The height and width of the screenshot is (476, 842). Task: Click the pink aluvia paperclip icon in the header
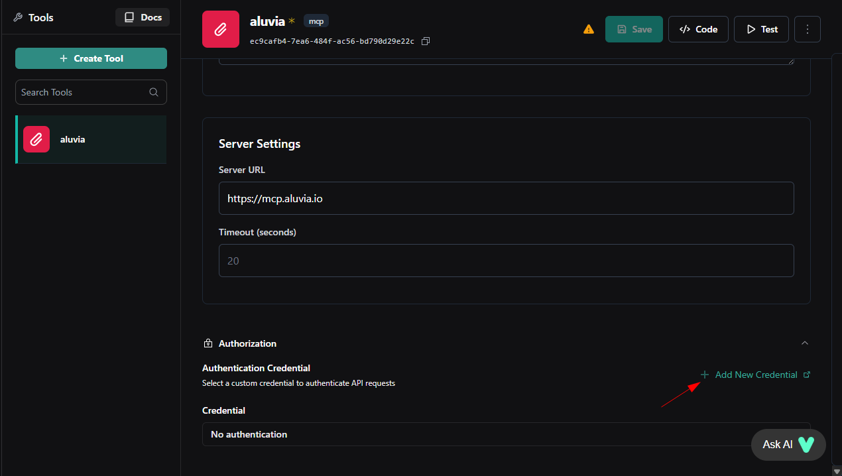221,29
